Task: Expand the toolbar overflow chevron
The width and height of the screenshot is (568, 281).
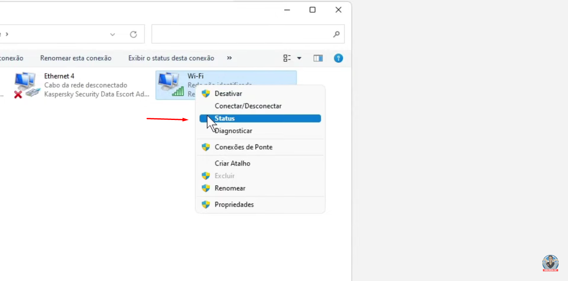Action: (229, 58)
